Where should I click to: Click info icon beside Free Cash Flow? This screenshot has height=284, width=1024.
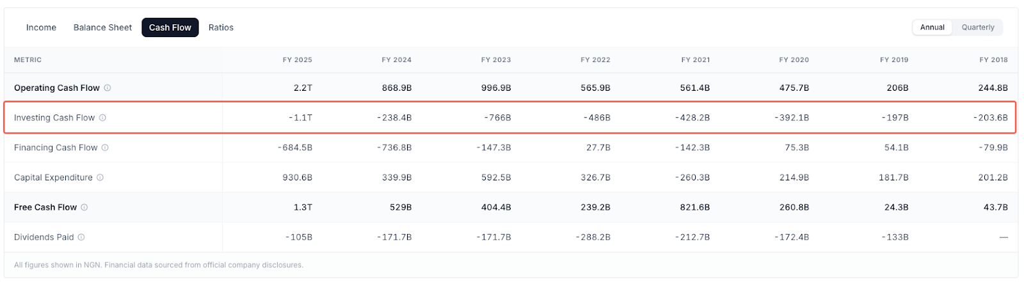coord(84,207)
